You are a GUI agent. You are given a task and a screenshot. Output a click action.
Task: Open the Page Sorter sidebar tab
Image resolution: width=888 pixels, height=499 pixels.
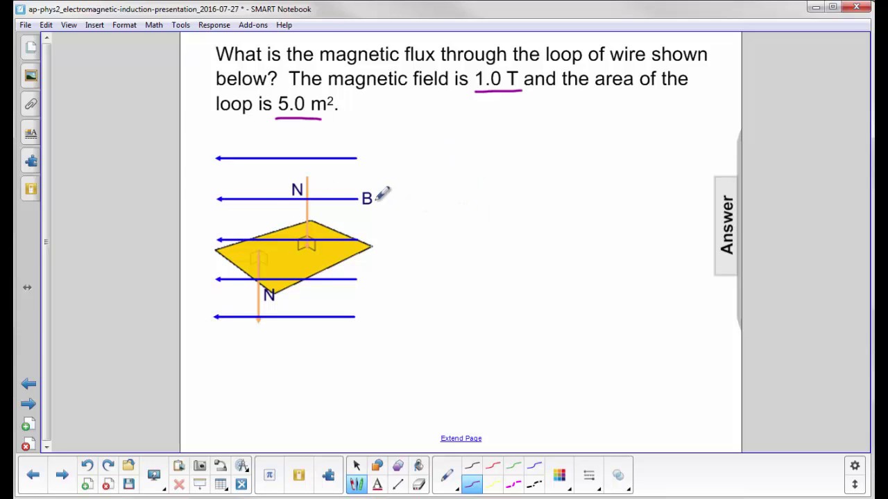coord(31,47)
